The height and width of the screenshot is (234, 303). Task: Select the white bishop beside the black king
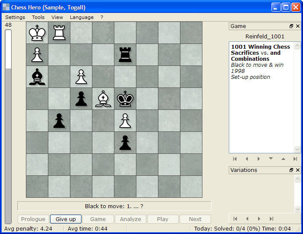[103, 99]
